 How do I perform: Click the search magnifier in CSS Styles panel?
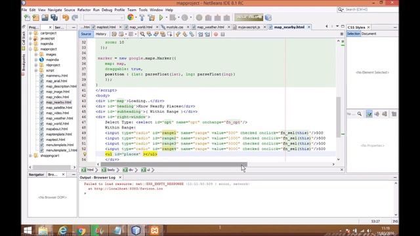(360, 114)
